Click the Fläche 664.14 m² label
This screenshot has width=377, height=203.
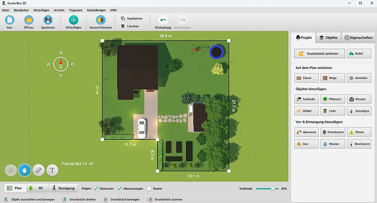pyautogui.click(x=78, y=164)
